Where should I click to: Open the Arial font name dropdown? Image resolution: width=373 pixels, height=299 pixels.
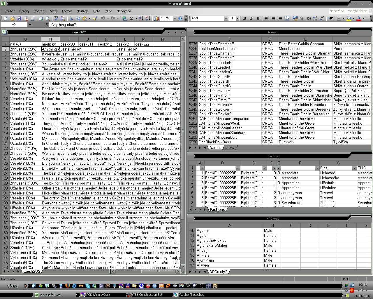pyautogui.click(x=226, y=18)
